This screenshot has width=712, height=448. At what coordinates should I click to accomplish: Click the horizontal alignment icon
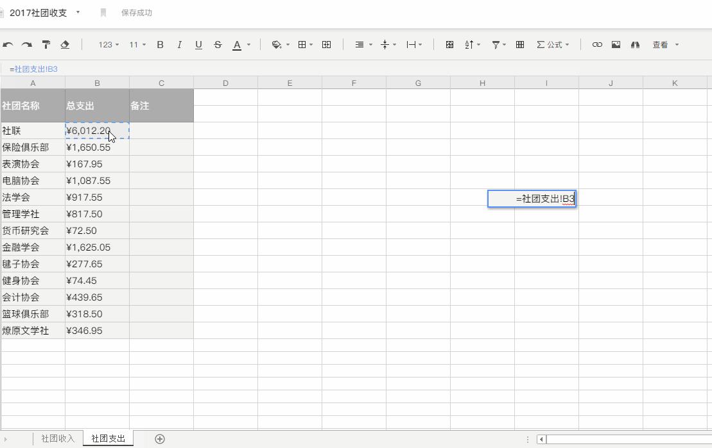tap(359, 44)
